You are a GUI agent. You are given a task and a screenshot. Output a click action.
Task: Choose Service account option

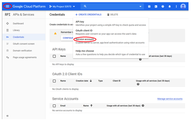pyautogui.click(x=111, y=41)
